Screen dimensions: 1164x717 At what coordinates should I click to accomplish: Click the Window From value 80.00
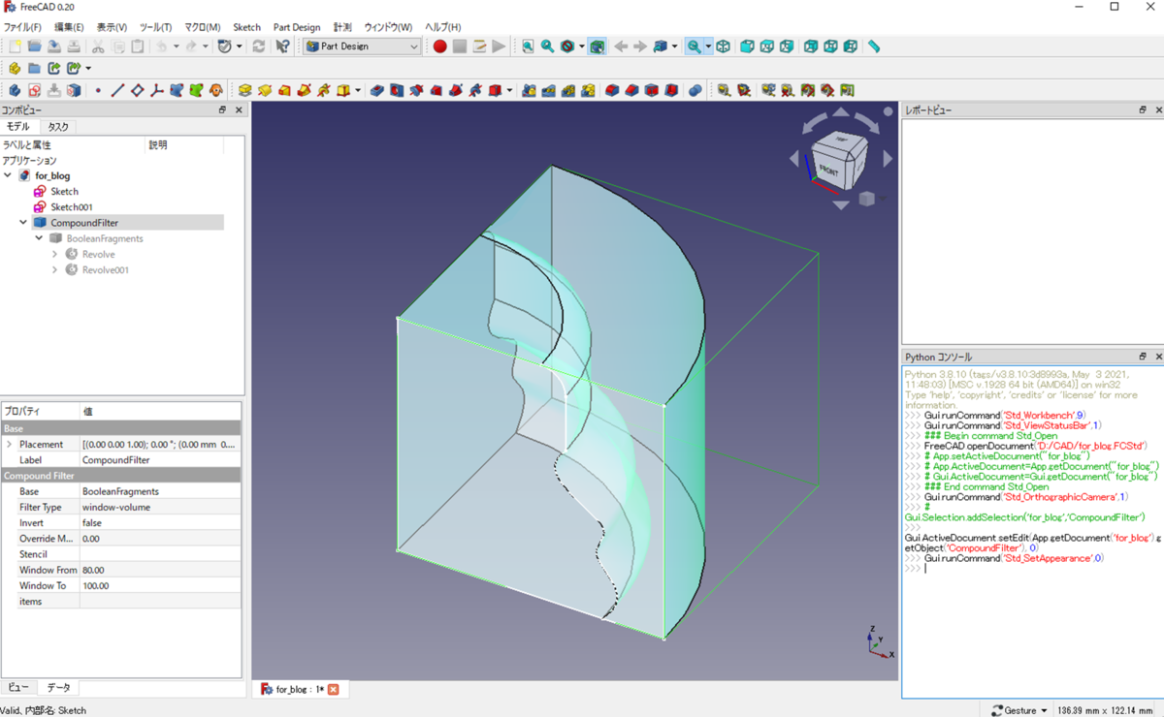pos(160,570)
